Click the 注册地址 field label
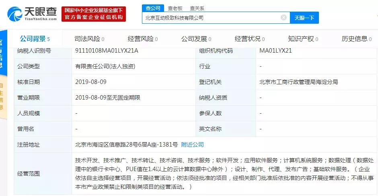 (x=29, y=145)
